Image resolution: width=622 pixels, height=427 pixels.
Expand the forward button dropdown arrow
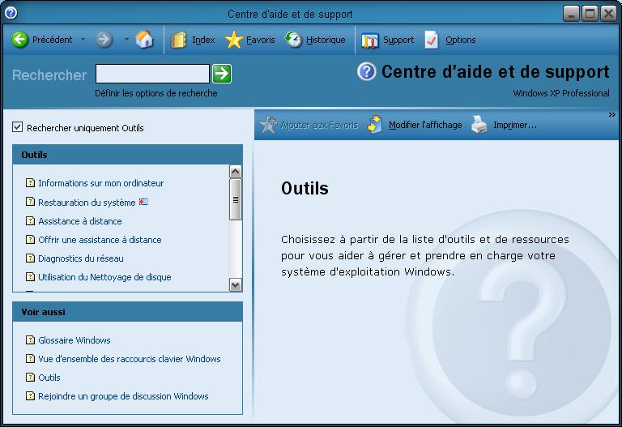(x=126, y=40)
